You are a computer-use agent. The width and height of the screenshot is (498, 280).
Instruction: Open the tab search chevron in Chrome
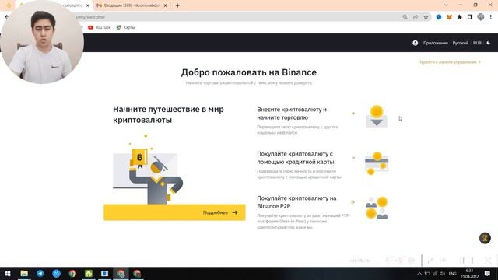(x=446, y=5)
